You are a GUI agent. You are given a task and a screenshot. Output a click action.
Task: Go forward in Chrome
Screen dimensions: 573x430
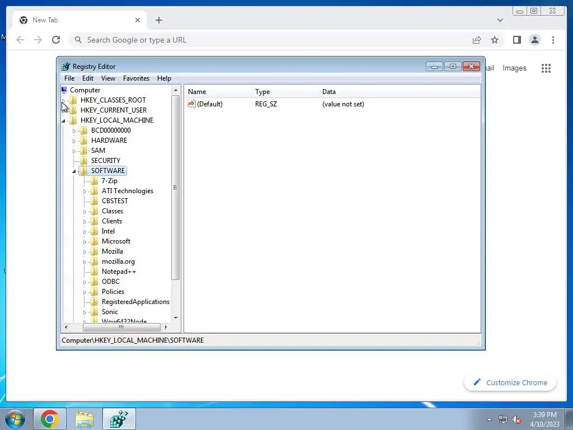tap(38, 40)
